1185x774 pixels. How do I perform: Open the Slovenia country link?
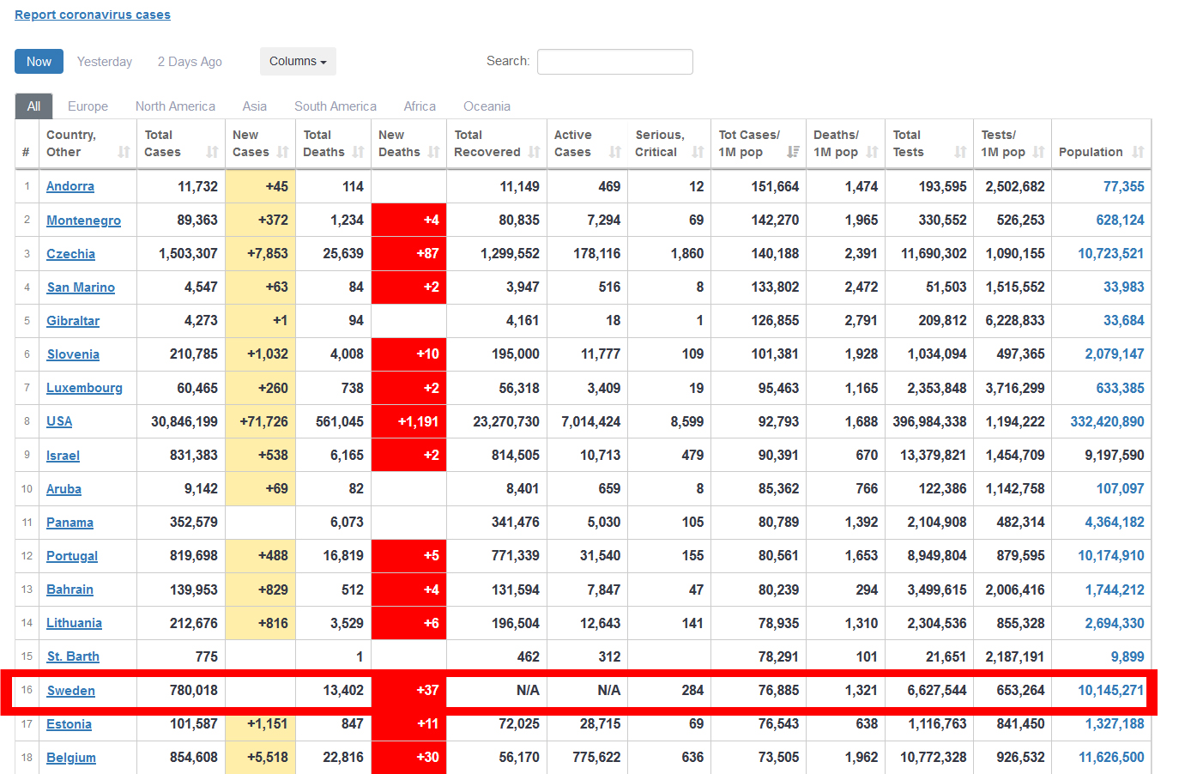[x=73, y=354]
